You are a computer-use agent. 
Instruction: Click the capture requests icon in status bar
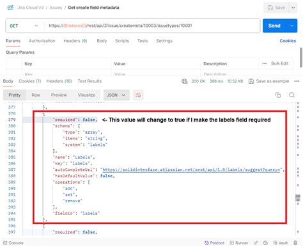(256, 243)
